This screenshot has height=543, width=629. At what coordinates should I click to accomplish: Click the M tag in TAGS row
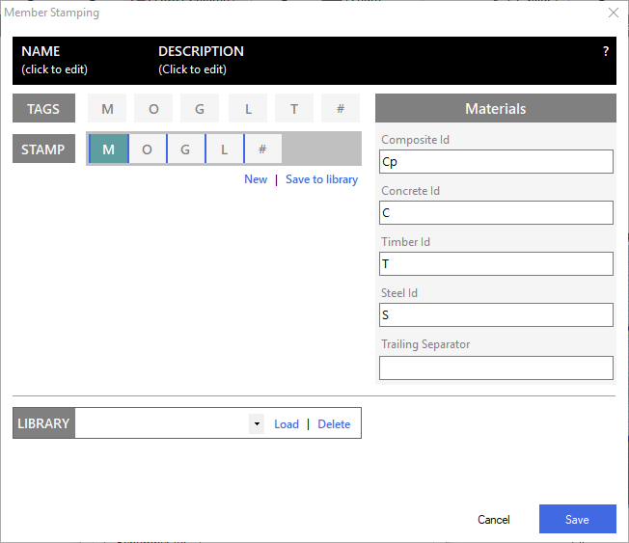[x=107, y=109]
